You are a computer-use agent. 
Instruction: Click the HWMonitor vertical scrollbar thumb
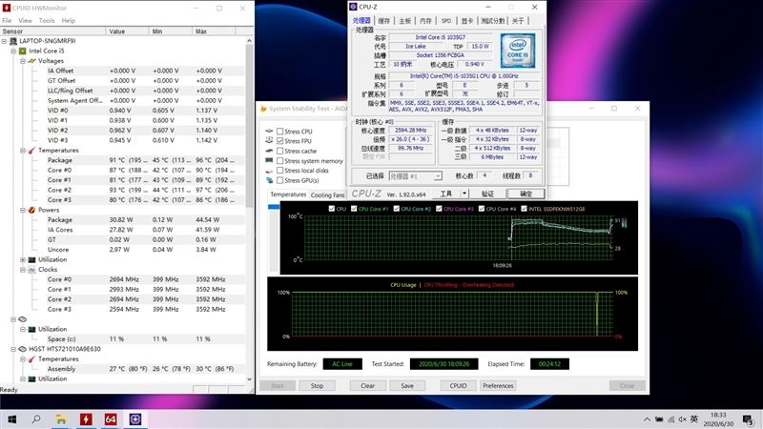[249, 127]
